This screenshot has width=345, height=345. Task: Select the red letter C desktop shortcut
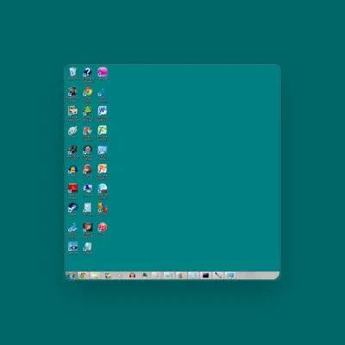pos(88,169)
